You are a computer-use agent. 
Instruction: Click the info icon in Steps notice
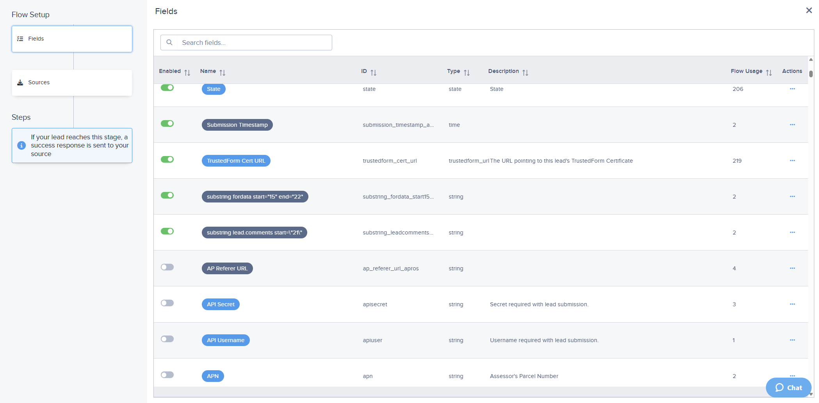21,146
